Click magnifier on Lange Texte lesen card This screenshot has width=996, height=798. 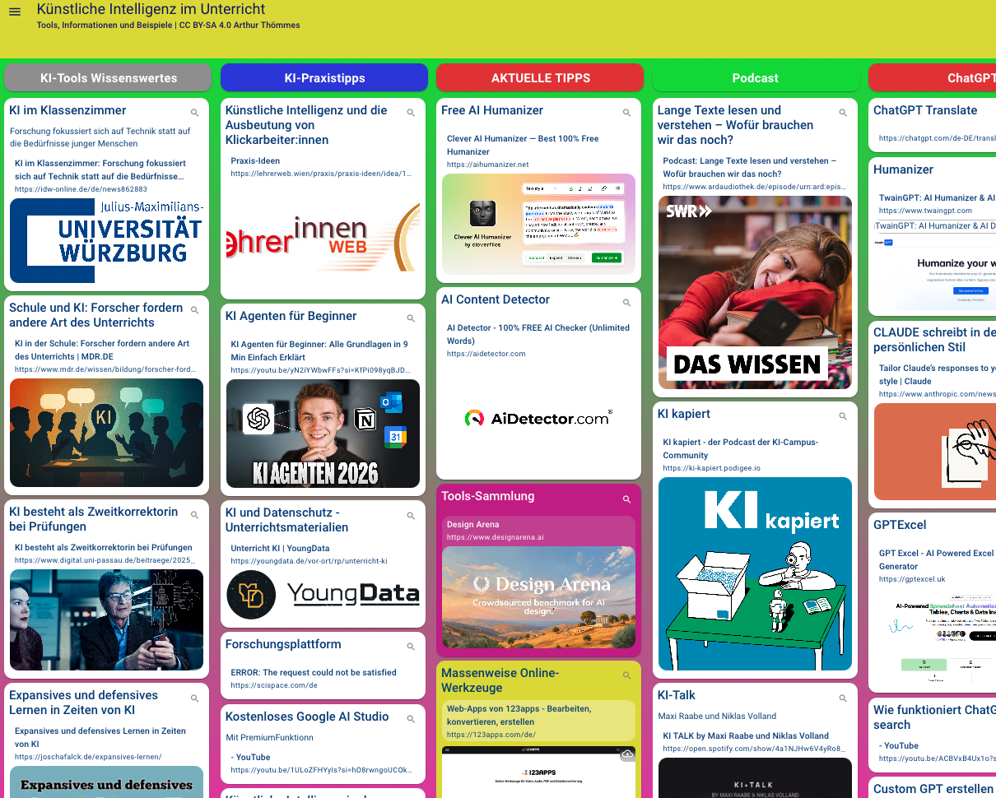click(843, 113)
